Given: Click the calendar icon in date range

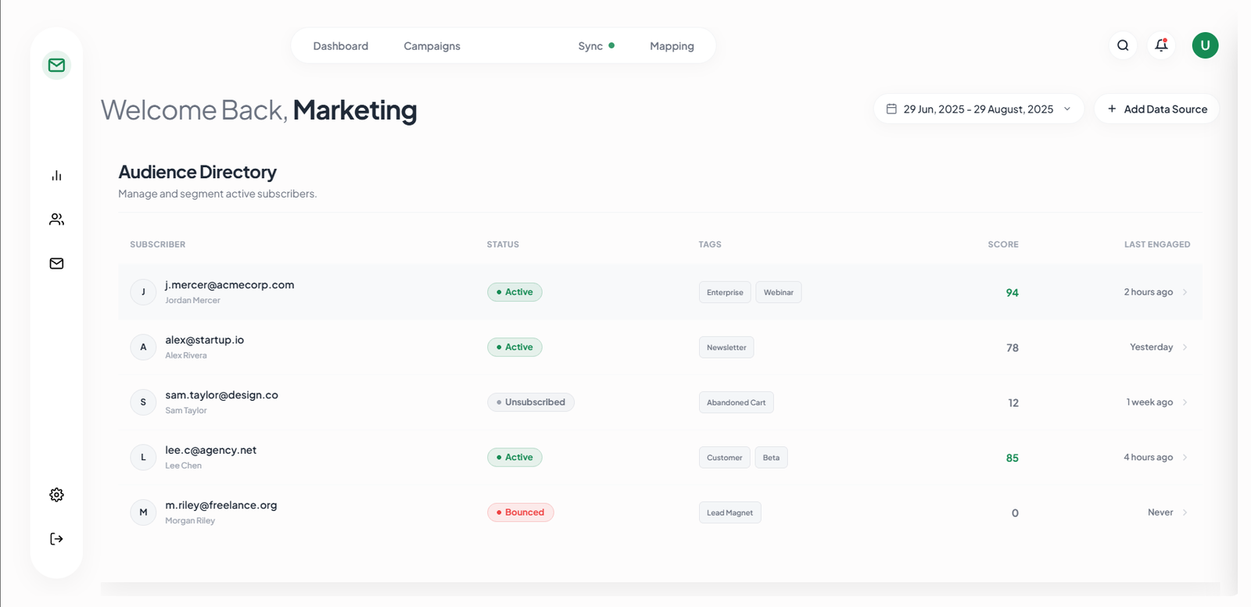Looking at the screenshot, I should [x=891, y=109].
